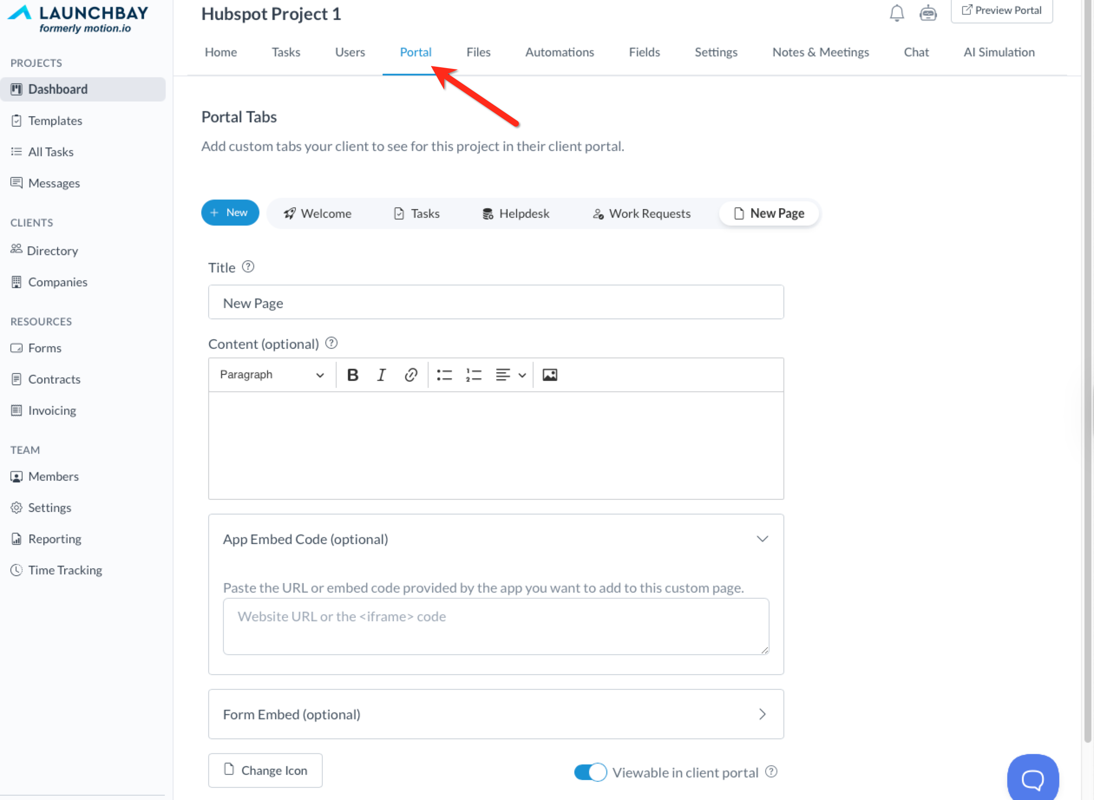Switch to the Automations tab
Image resolution: width=1094 pixels, height=800 pixels.
point(560,52)
